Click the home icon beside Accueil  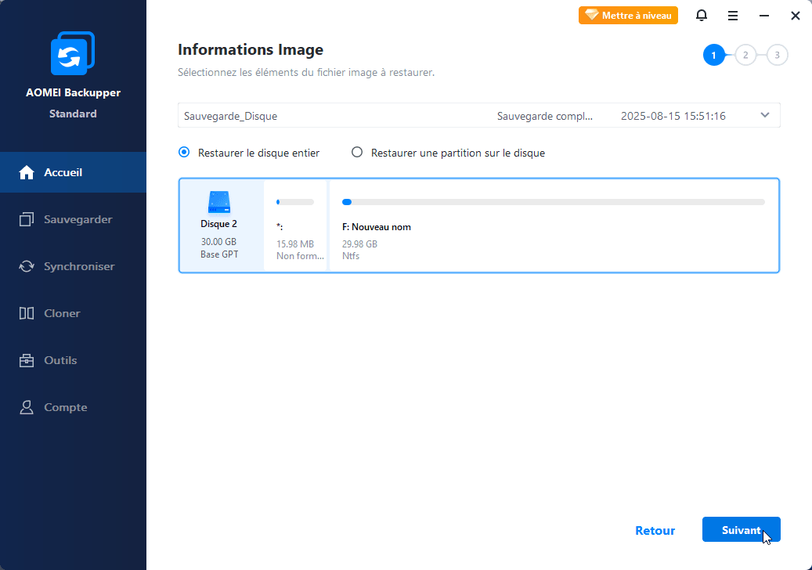(x=27, y=172)
